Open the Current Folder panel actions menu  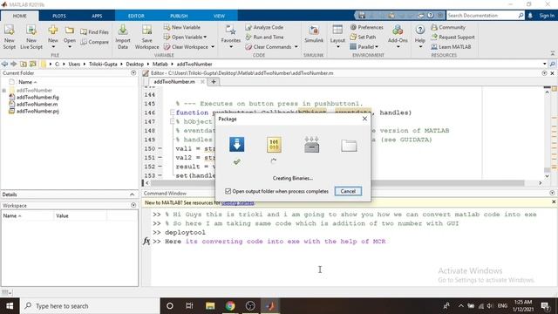[x=133, y=72]
